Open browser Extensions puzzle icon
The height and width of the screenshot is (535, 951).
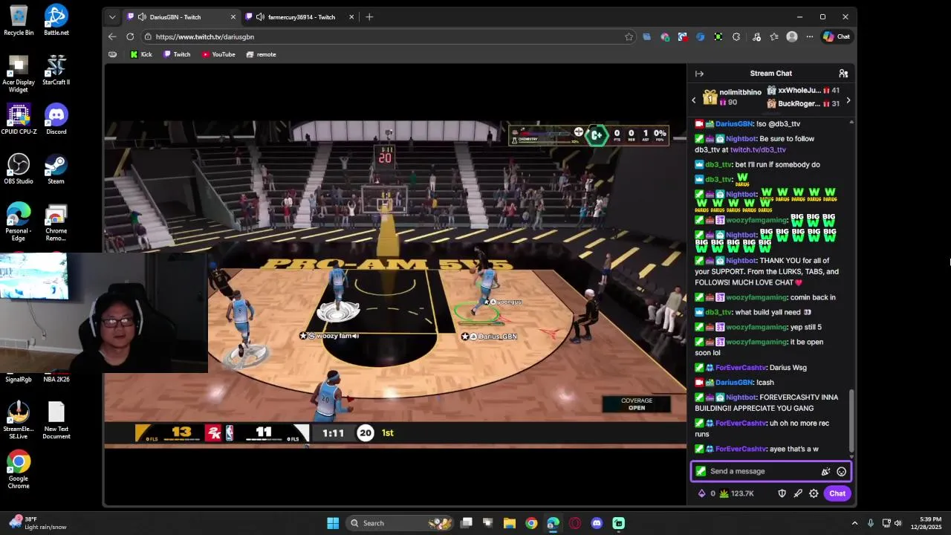click(x=736, y=36)
